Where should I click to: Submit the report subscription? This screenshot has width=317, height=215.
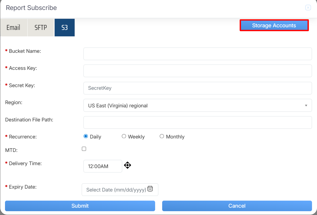(x=80, y=206)
